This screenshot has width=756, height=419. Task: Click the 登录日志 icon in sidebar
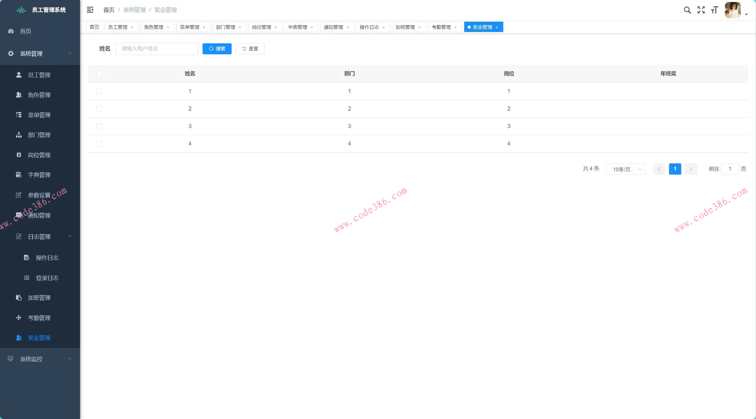[26, 278]
